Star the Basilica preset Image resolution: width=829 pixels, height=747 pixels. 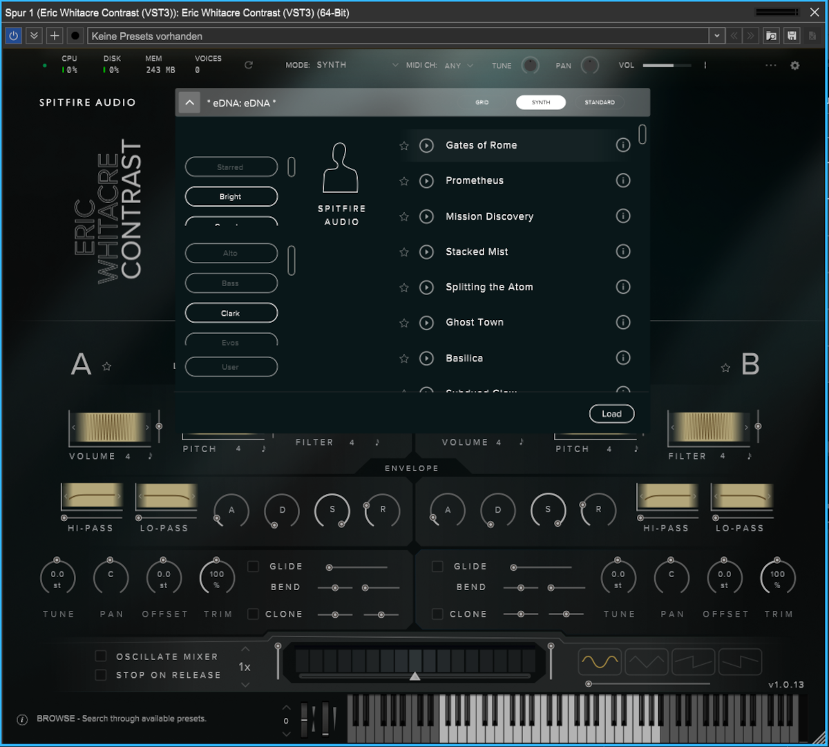pyautogui.click(x=404, y=359)
